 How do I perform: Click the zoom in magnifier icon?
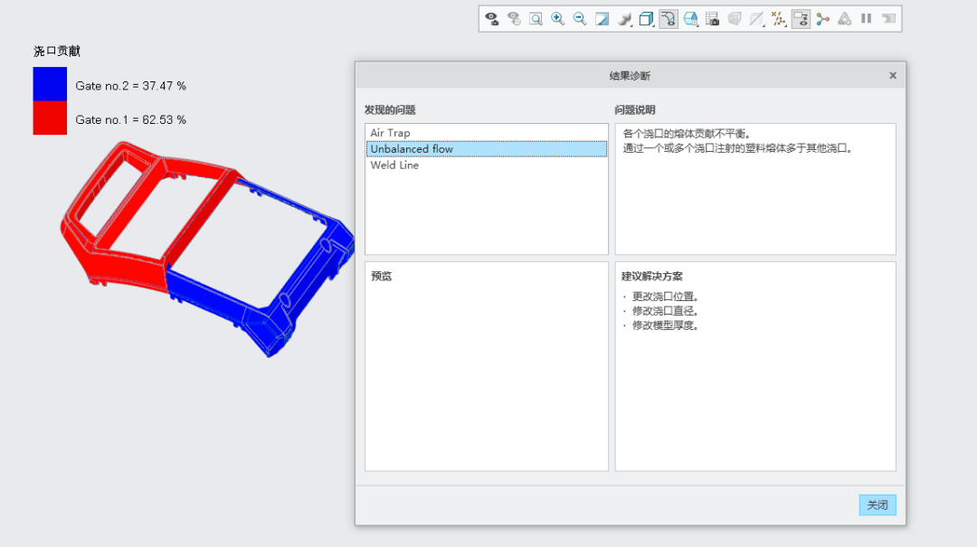(557, 19)
